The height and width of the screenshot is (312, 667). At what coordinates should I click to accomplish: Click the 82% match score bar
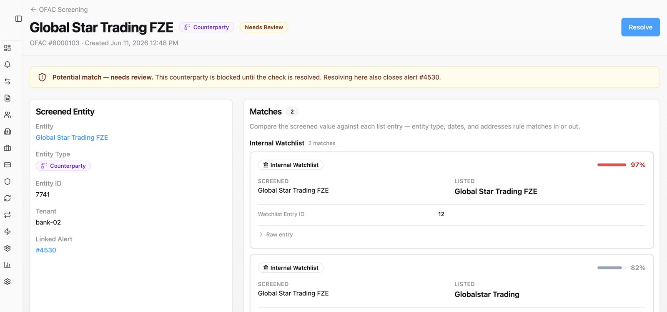(612, 268)
